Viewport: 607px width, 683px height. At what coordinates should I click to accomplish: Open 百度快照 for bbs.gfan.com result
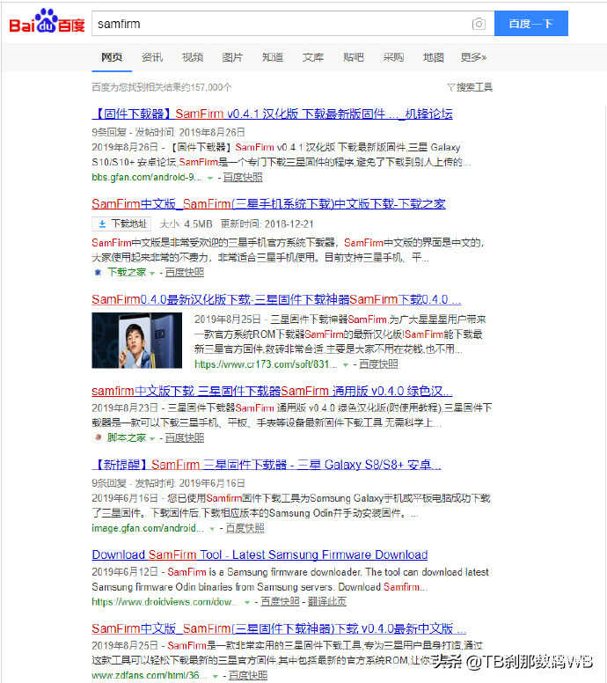click(243, 177)
